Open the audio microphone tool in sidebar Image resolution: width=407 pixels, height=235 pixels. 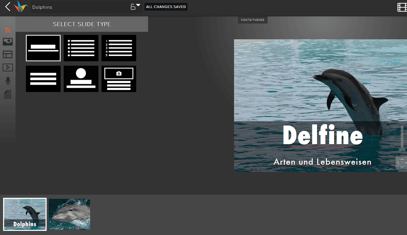(8, 81)
